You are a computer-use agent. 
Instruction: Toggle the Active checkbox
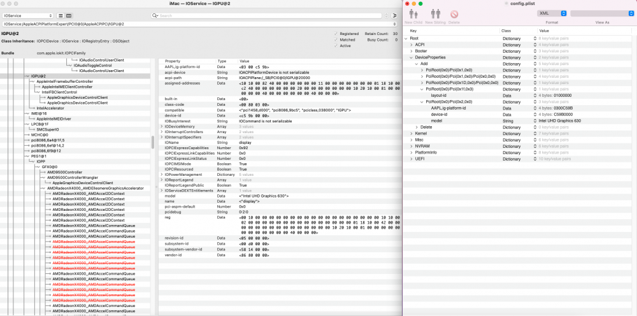[336, 46]
